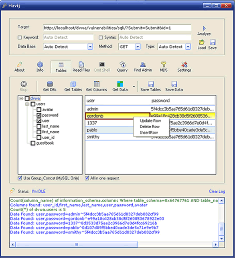The height and width of the screenshot is (258, 235).
Task: Open the Read Files icon
Action: point(81,64)
